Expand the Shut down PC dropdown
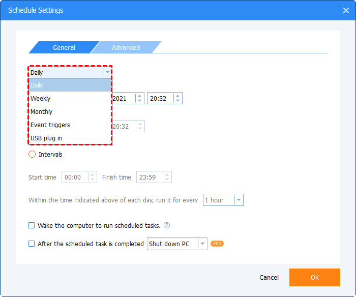The image size is (356, 297). tap(202, 244)
